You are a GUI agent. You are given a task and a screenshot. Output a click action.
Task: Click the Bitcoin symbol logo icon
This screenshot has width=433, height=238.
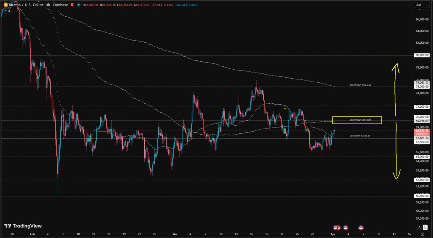pyautogui.click(x=5, y=5)
